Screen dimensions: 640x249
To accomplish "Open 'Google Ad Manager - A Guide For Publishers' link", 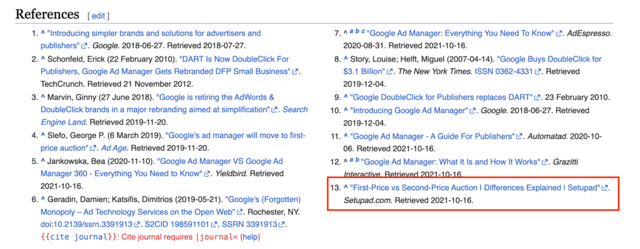I will (x=432, y=136).
